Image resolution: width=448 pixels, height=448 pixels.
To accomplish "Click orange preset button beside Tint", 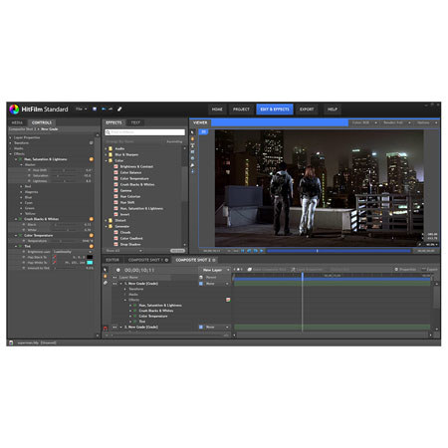I will 92,246.
